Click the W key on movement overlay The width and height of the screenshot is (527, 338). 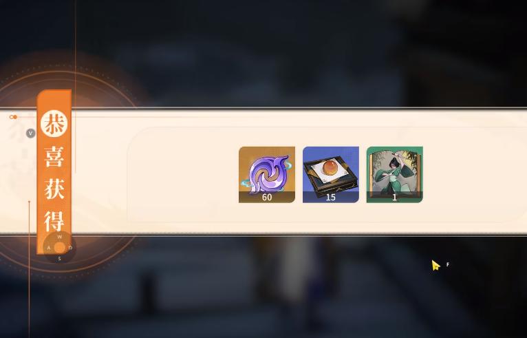coord(59,237)
